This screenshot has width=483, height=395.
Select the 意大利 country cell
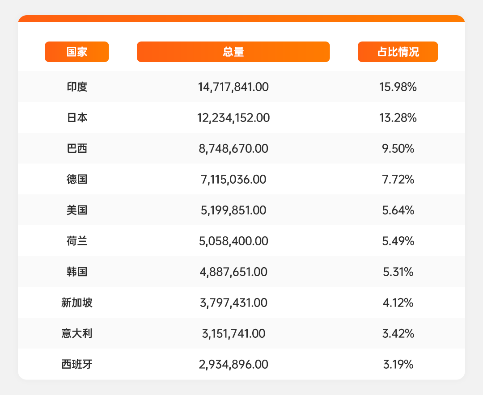click(x=77, y=333)
